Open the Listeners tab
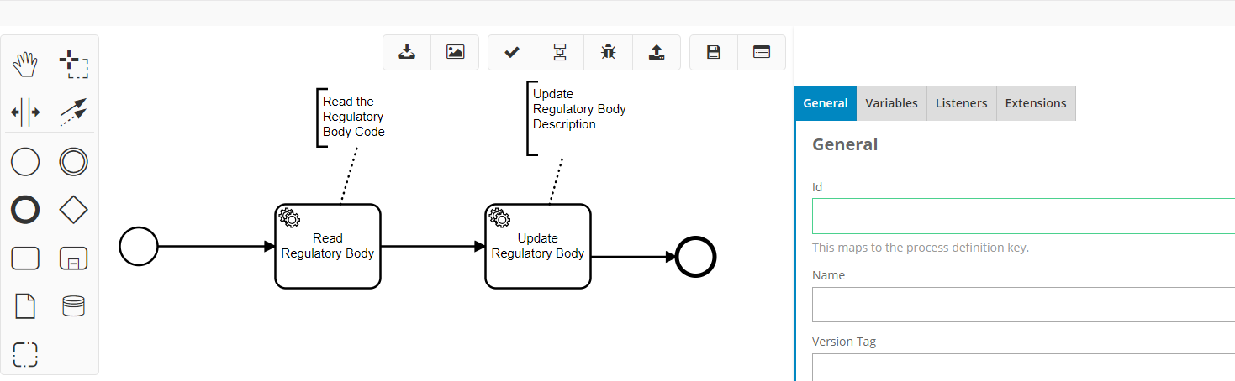 point(962,103)
